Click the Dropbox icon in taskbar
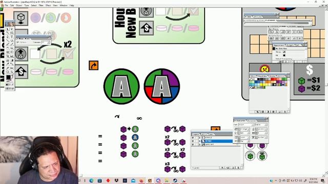 tap(116, 180)
